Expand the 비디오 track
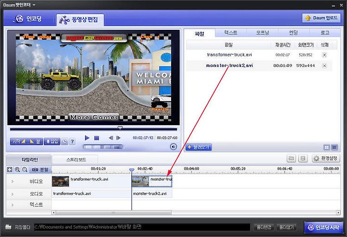 pos(13,181)
